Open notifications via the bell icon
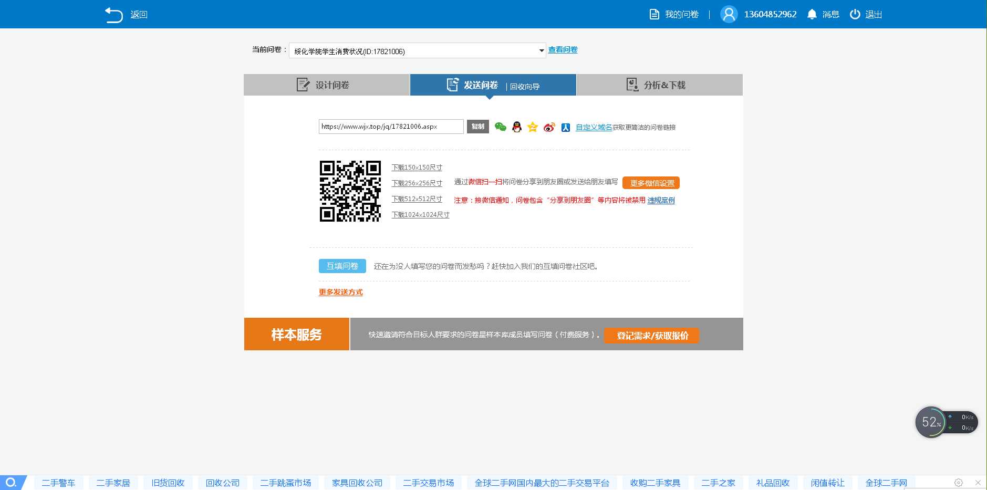This screenshot has height=490, width=987. (812, 14)
